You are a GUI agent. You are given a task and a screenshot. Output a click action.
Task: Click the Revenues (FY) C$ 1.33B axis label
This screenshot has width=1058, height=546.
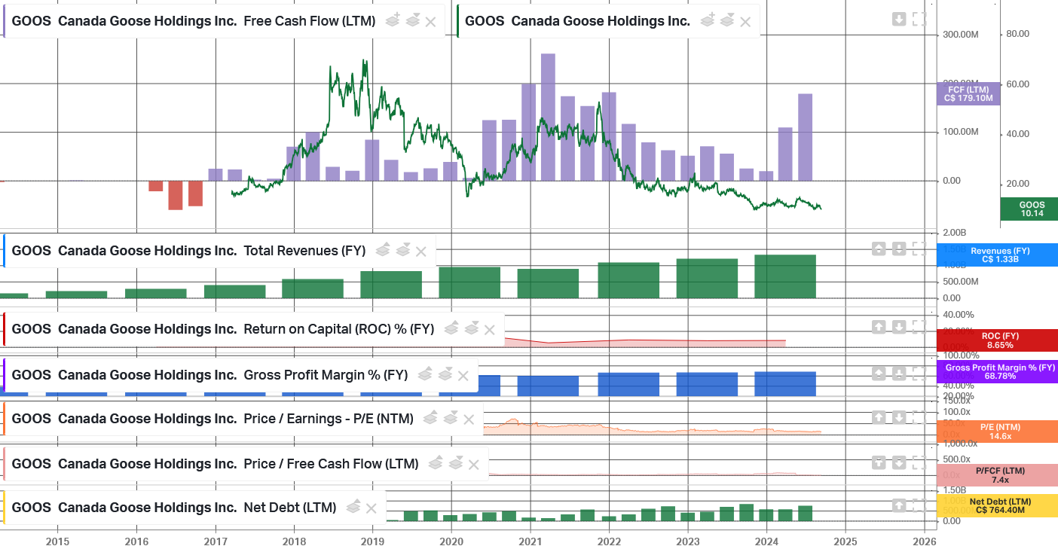tap(998, 255)
